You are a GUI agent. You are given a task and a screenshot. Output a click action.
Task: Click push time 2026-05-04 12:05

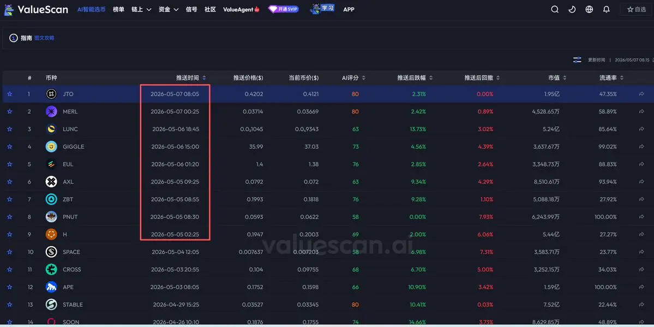[x=175, y=252]
